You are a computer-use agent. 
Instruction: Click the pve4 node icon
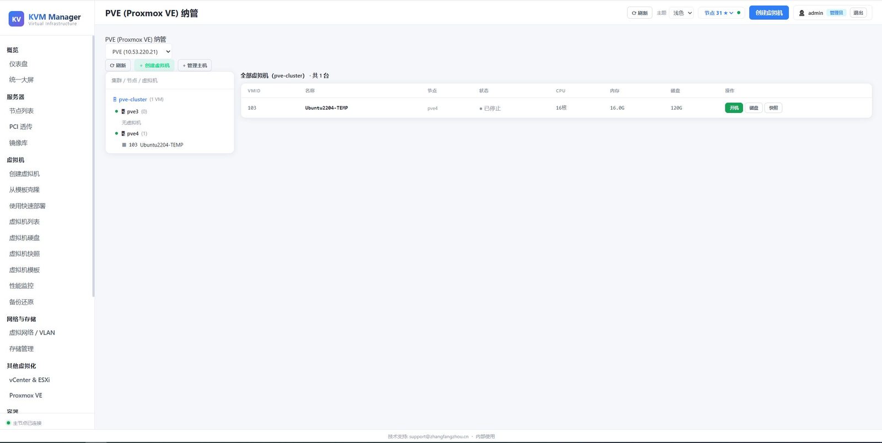click(123, 133)
